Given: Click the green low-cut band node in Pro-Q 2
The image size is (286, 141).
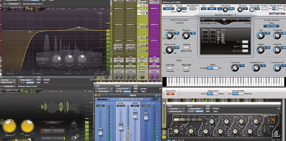Looking at the screenshot, I should [x=30, y=32].
